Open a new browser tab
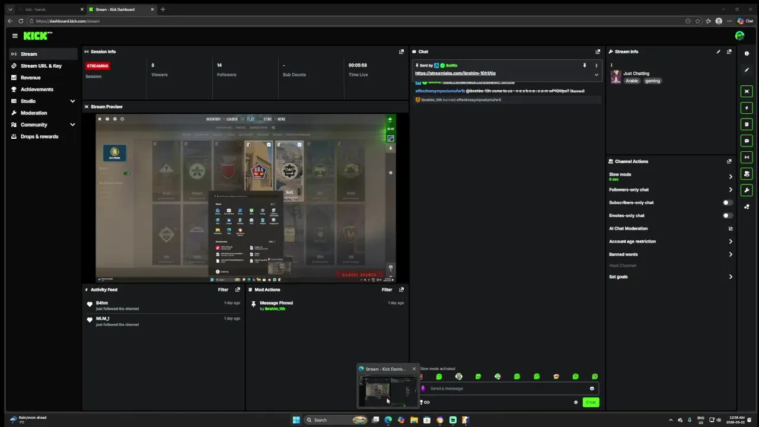 pos(163,9)
